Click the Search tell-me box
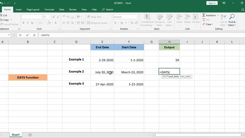Screen dimensions: 245x138 click(108, 10)
